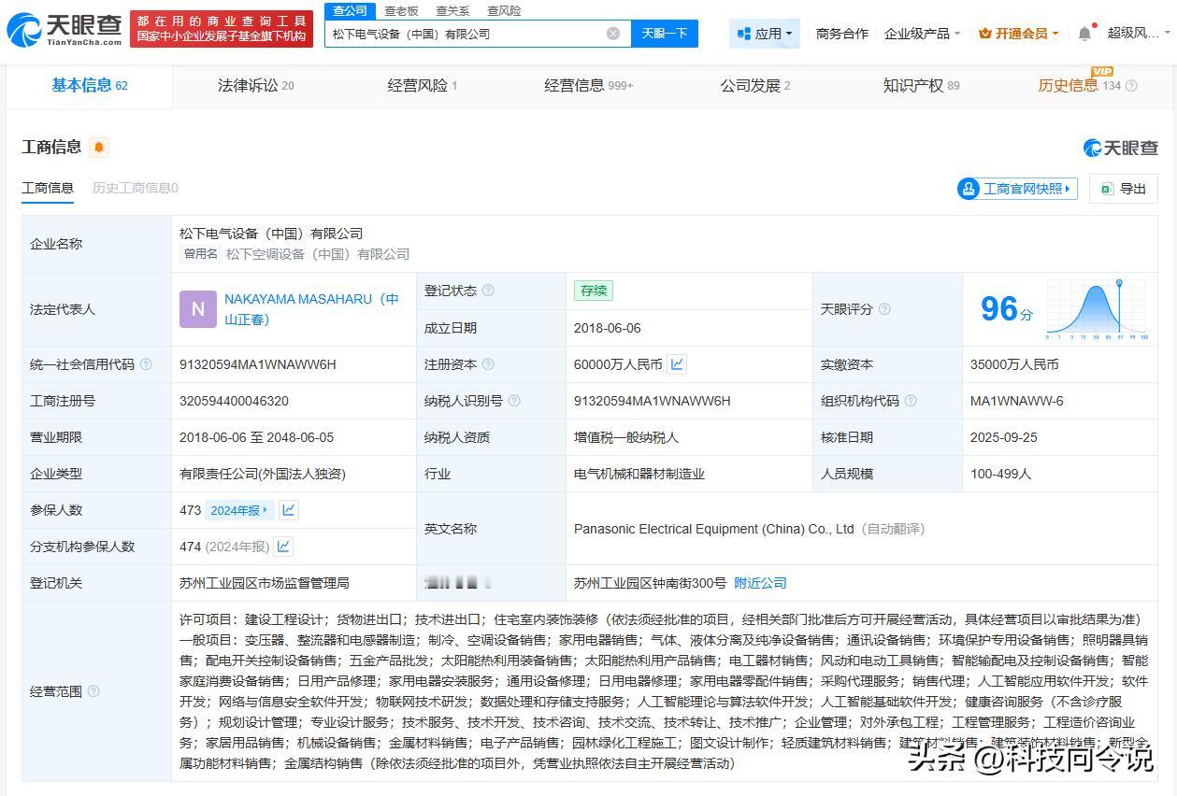The width and height of the screenshot is (1177, 796).
Task: Click help icon next to 注册资本
Action: [488, 364]
